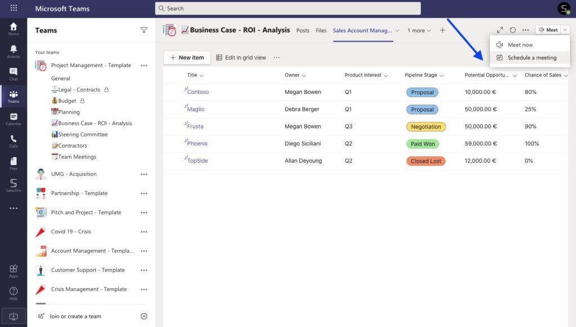Open the app launcher waffle icon
Screen dimensions: 576x327
click(13, 8)
